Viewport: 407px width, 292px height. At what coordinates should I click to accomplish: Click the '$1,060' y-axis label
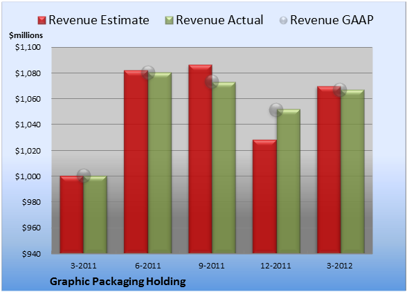pyautogui.click(x=28, y=99)
